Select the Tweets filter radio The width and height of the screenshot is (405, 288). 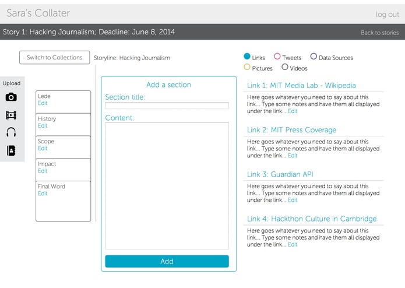277,57
